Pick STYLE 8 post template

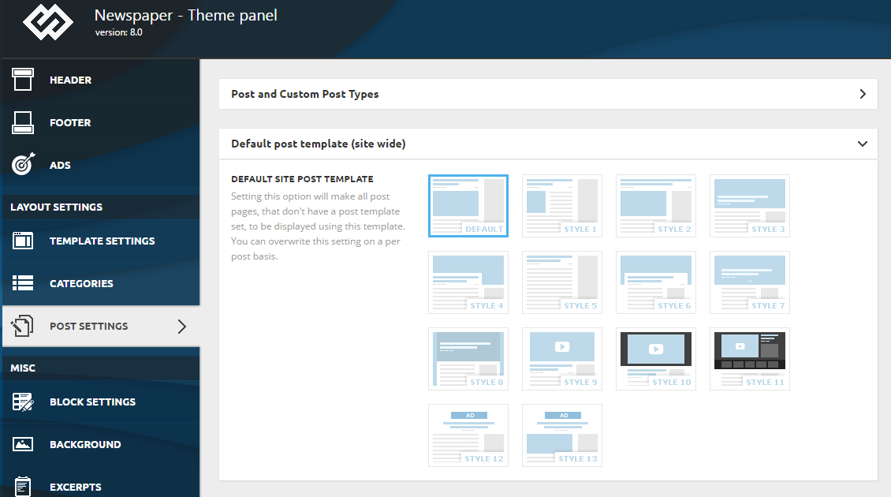[x=468, y=359]
